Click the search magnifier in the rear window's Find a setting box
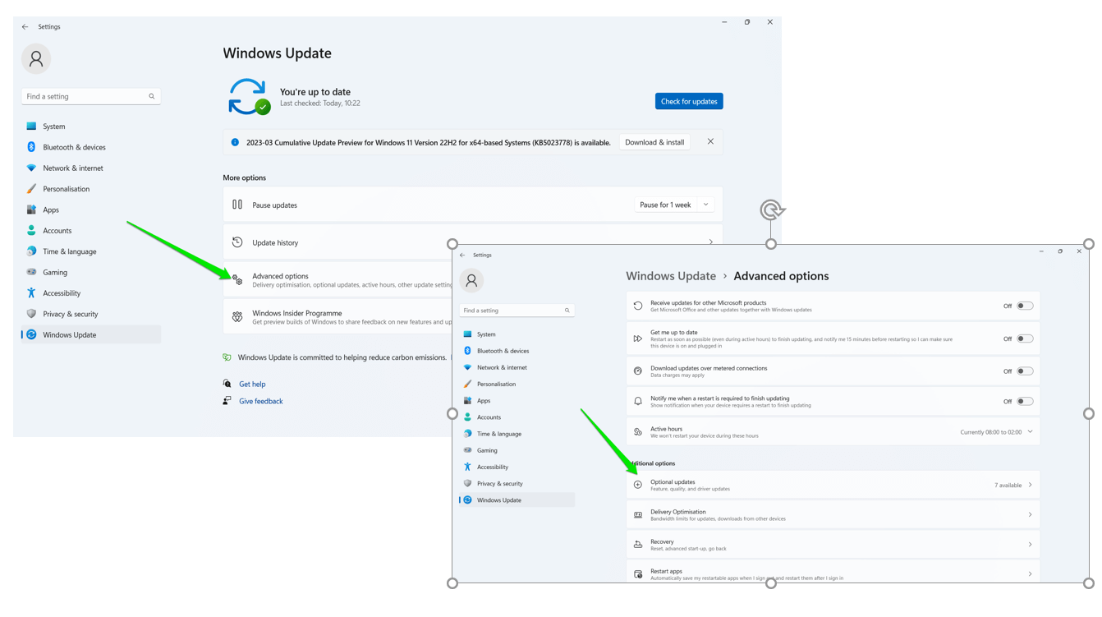Image resolution: width=1102 pixels, height=617 pixels. click(152, 97)
